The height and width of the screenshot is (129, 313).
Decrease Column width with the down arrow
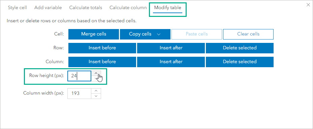[96, 96]
